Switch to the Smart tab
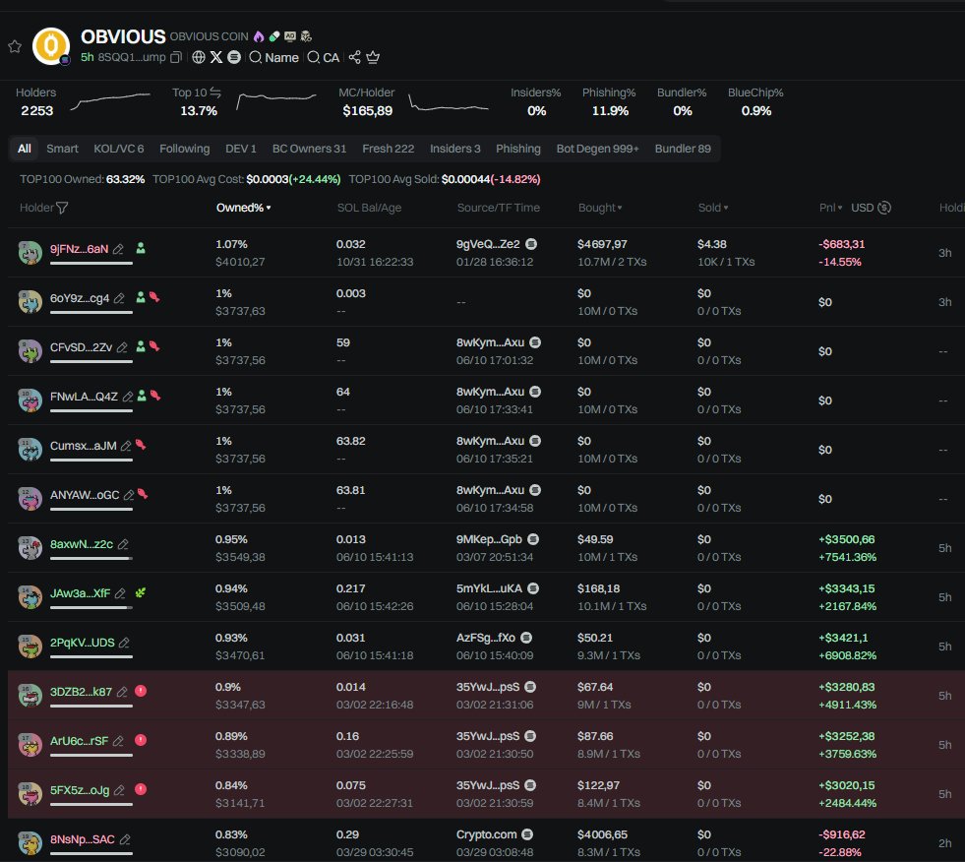The height and width of the screenshot is (862, 965). pyautogui.click(x=62, y=149)
